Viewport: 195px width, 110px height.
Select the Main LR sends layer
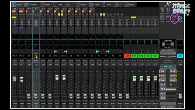168,67
